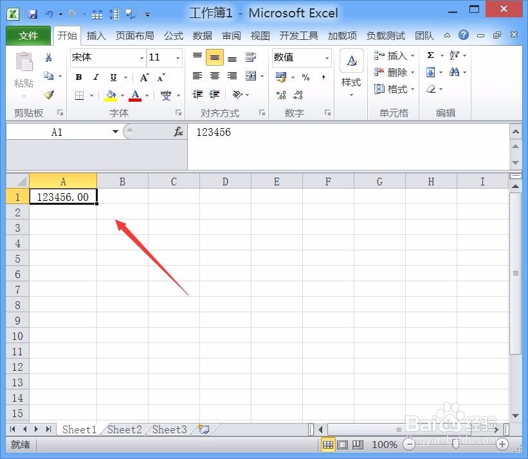
Task: Click the Wrap Text icon
Action: (250, 57)
